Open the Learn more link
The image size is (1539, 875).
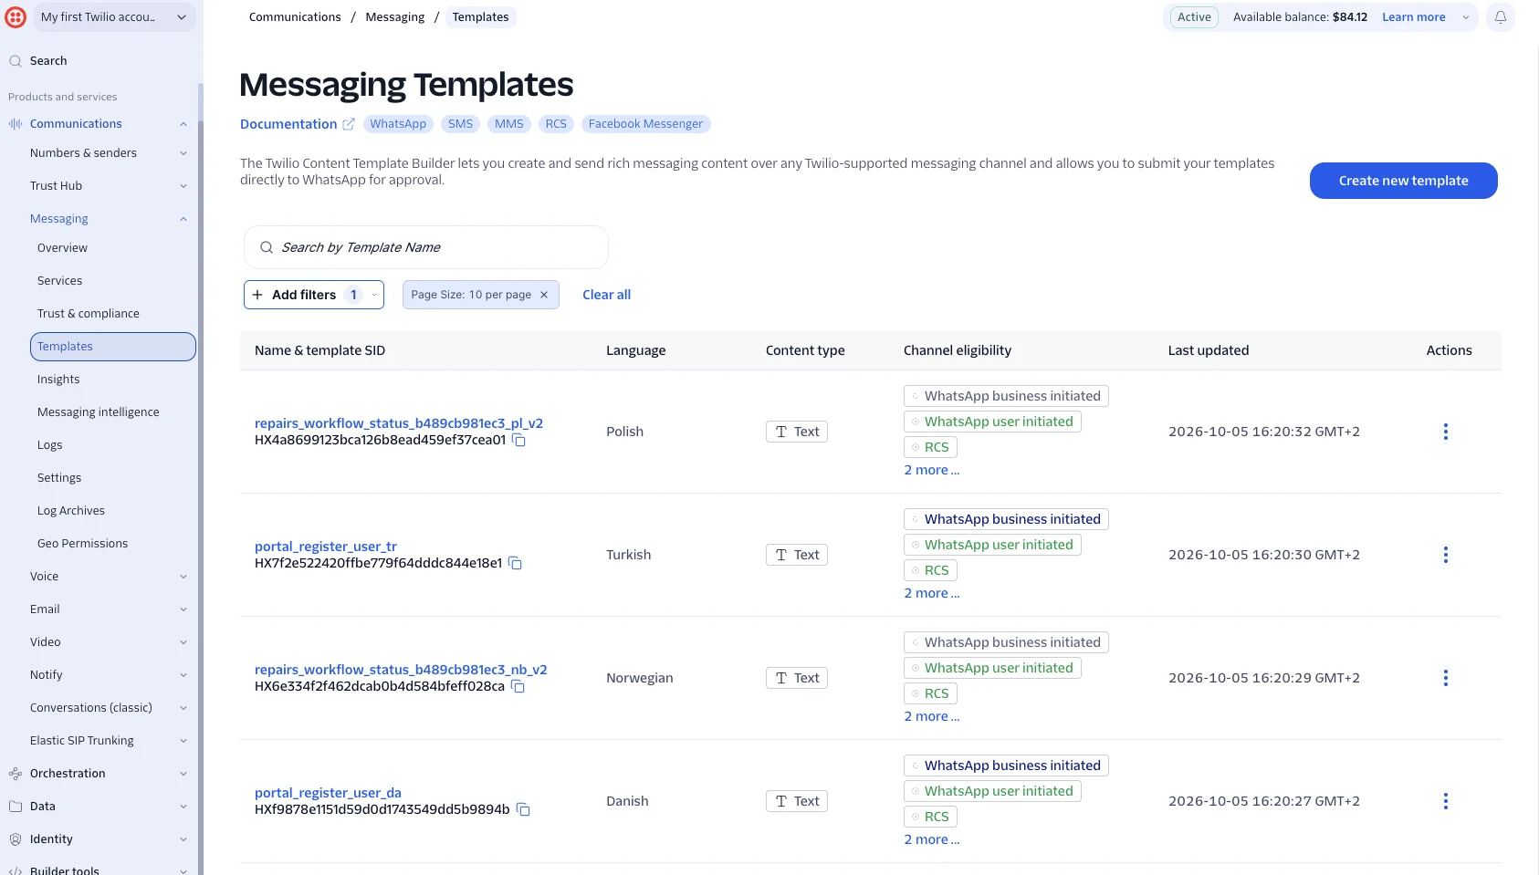point(1413,17)
